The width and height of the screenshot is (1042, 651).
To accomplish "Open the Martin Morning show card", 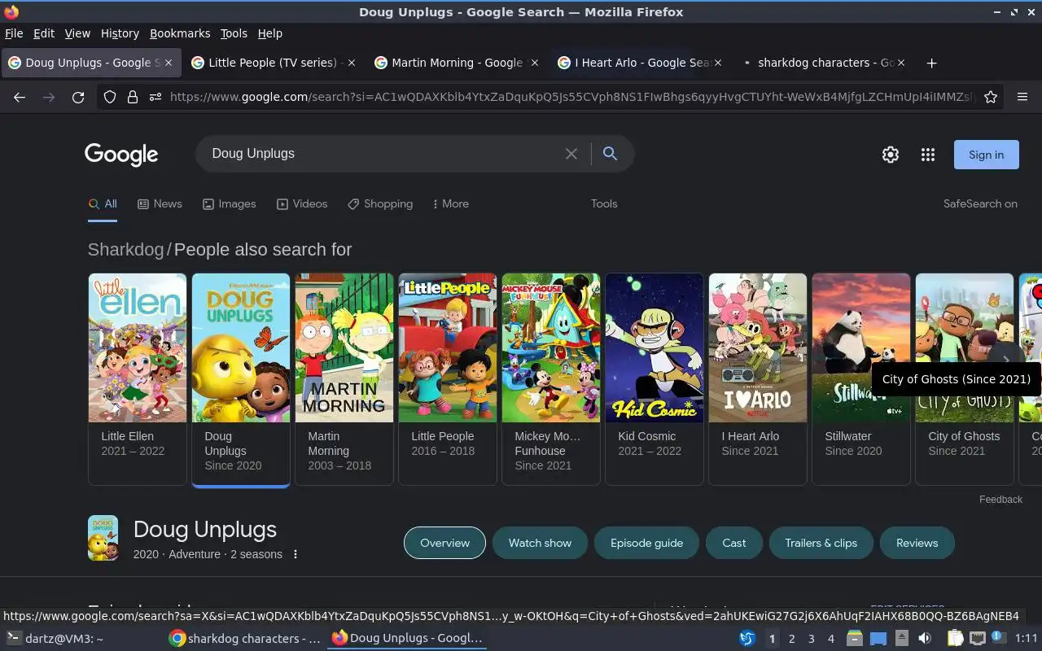I will [x=344, y=378].
